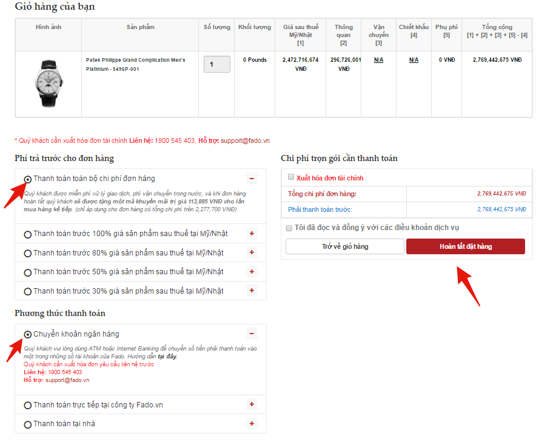The width and height of the screenshot is (536, 448).
Task: Click 'Trở về giỏ hàng' button
Action: click(345, 246)
